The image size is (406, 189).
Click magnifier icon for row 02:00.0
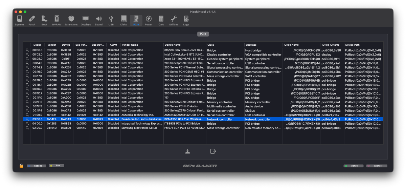point(27,128)
